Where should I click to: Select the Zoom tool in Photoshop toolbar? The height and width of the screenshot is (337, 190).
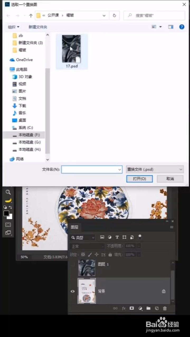8,192
